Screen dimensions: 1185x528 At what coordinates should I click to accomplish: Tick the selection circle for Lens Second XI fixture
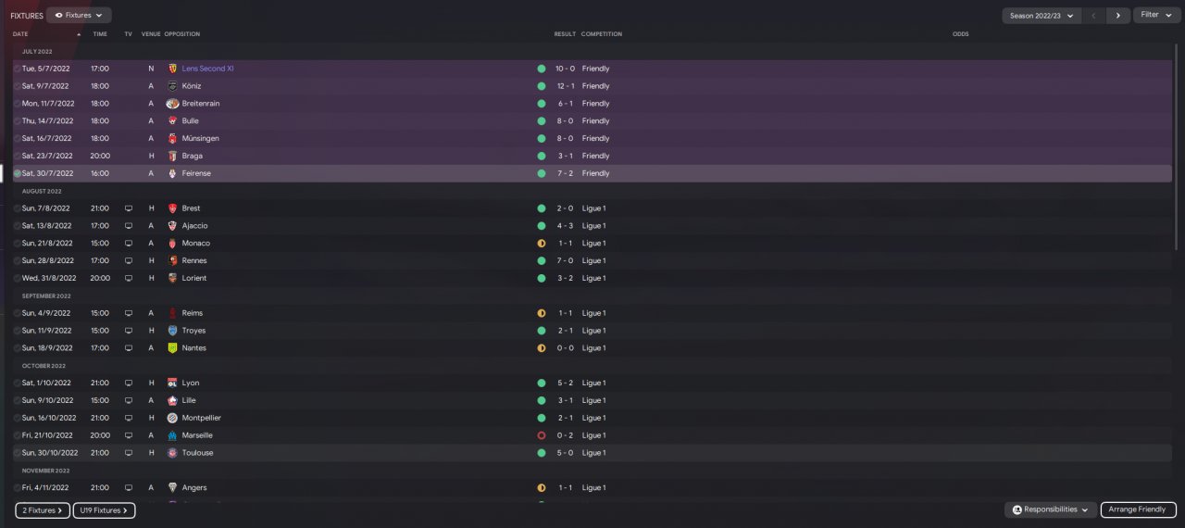click(17, 69)
